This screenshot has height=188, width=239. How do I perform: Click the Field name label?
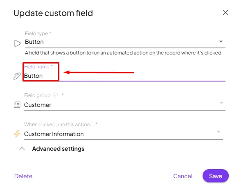pos(38,66)
